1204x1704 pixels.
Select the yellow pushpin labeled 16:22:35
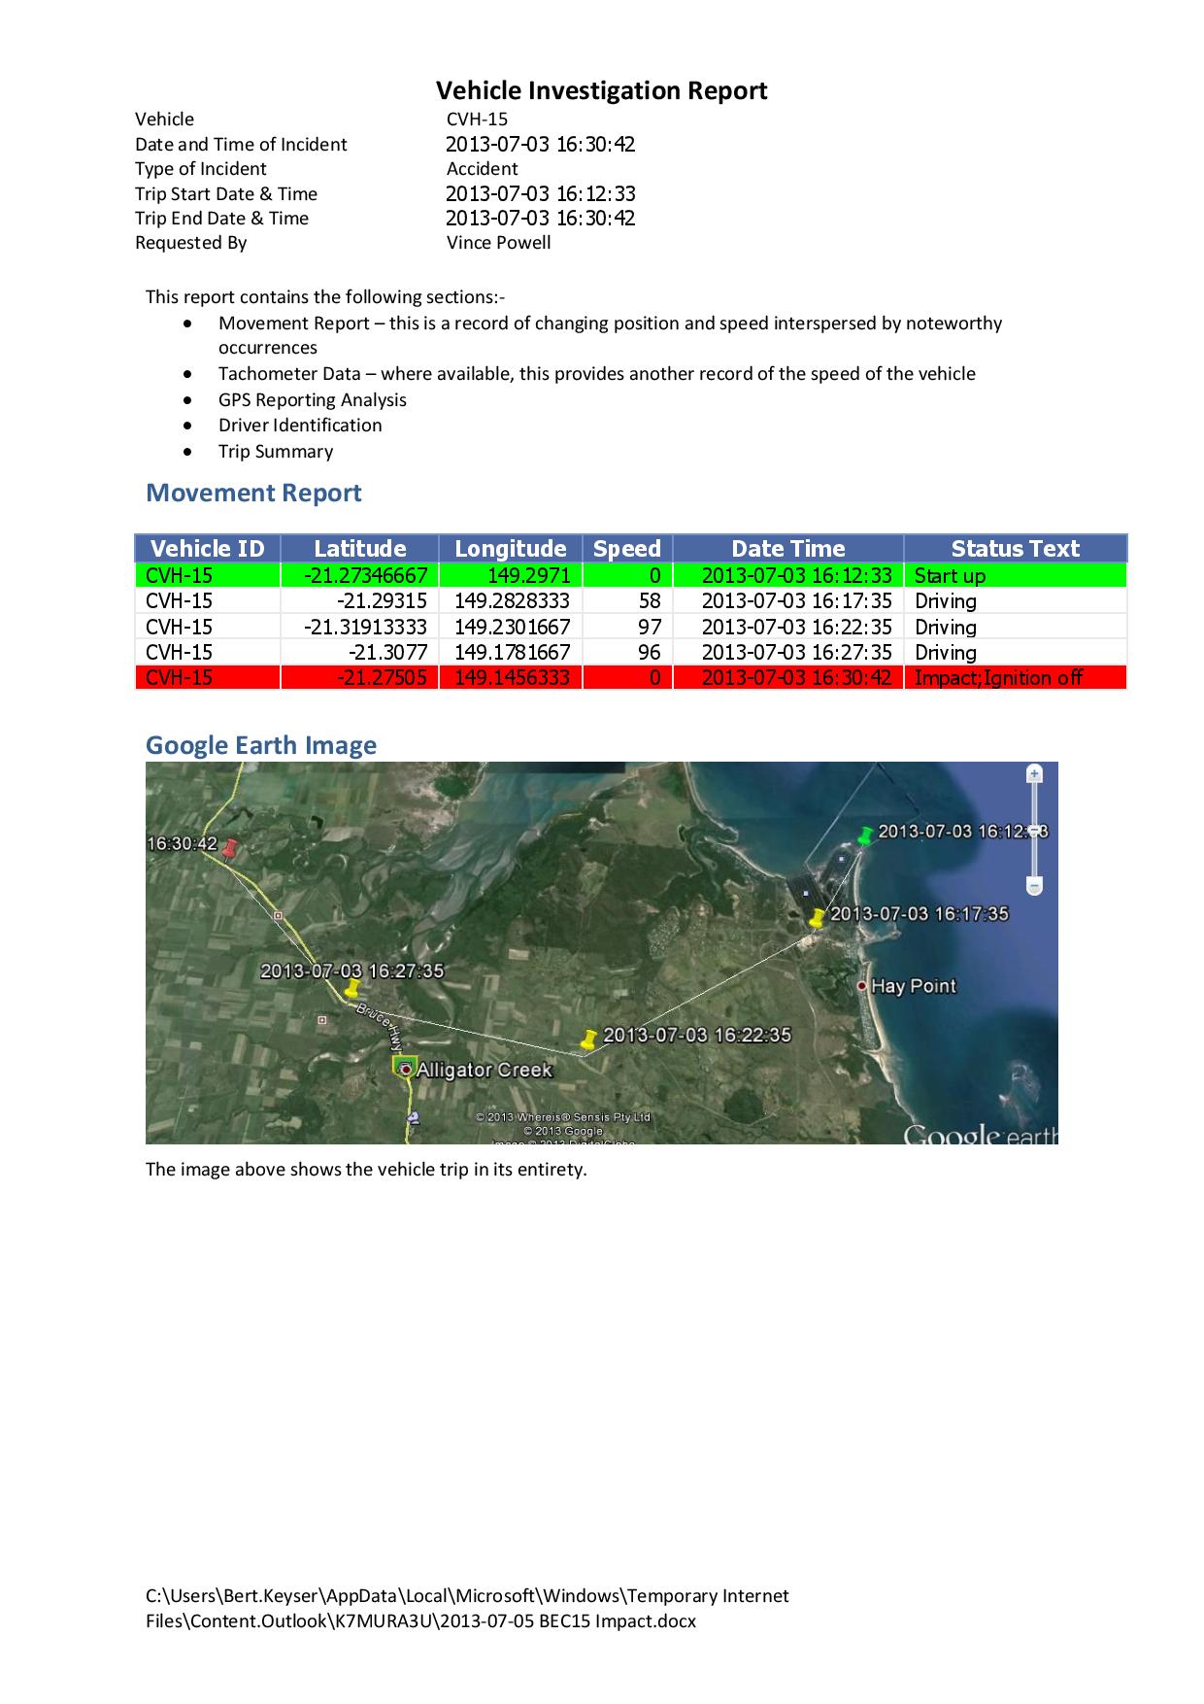(588, 1039)
